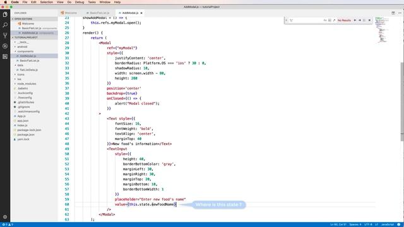Open the View menu

(x=60, y=2)
